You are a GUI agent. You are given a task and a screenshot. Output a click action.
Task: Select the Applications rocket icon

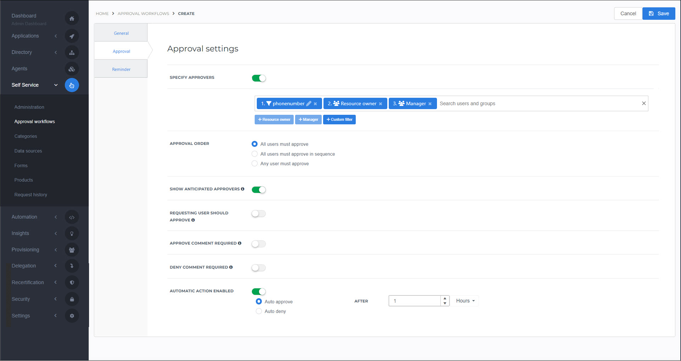72,36
